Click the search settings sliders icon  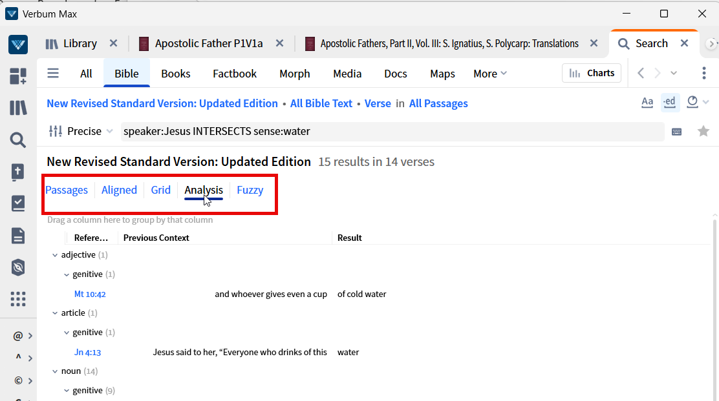point(56,131)
